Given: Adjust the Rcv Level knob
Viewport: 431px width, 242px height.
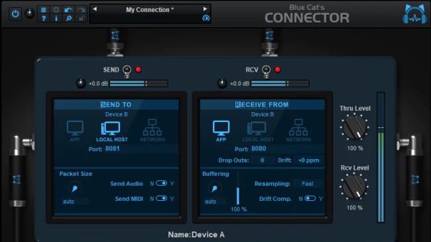Looking at the screenshot, I should [x=354, y=187].
